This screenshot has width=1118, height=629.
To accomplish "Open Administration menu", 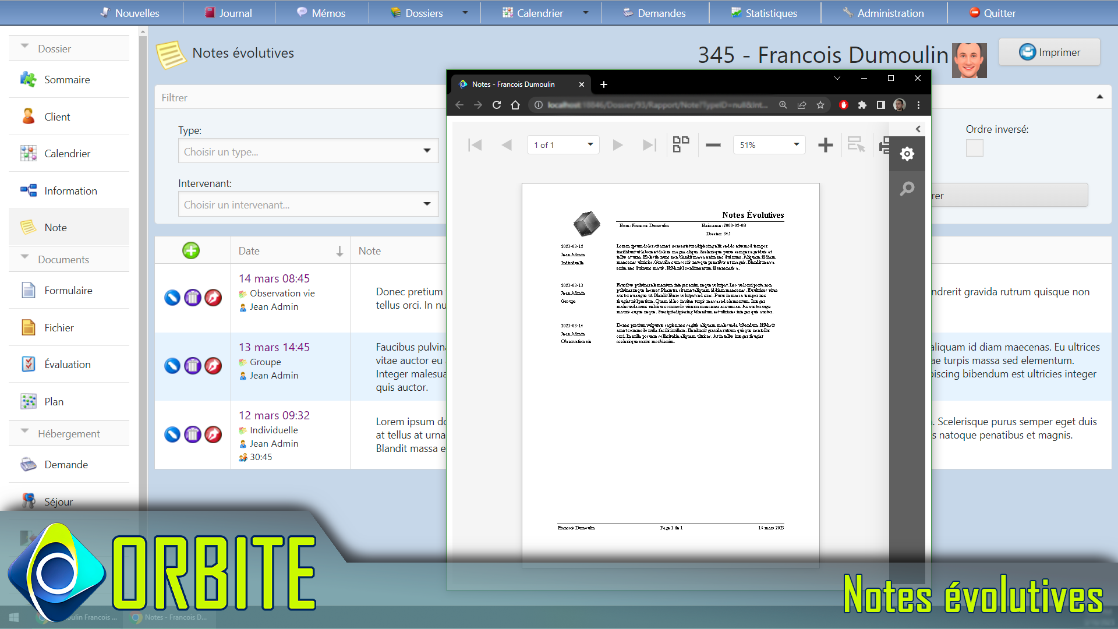I will click(x=883, y=13).
